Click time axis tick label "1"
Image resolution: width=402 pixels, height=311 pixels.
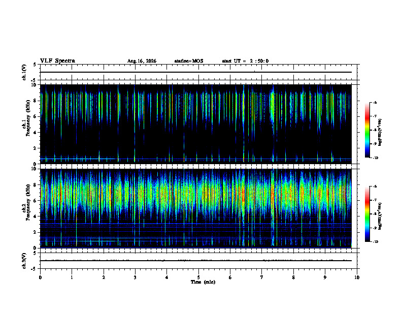click(72, 277)
